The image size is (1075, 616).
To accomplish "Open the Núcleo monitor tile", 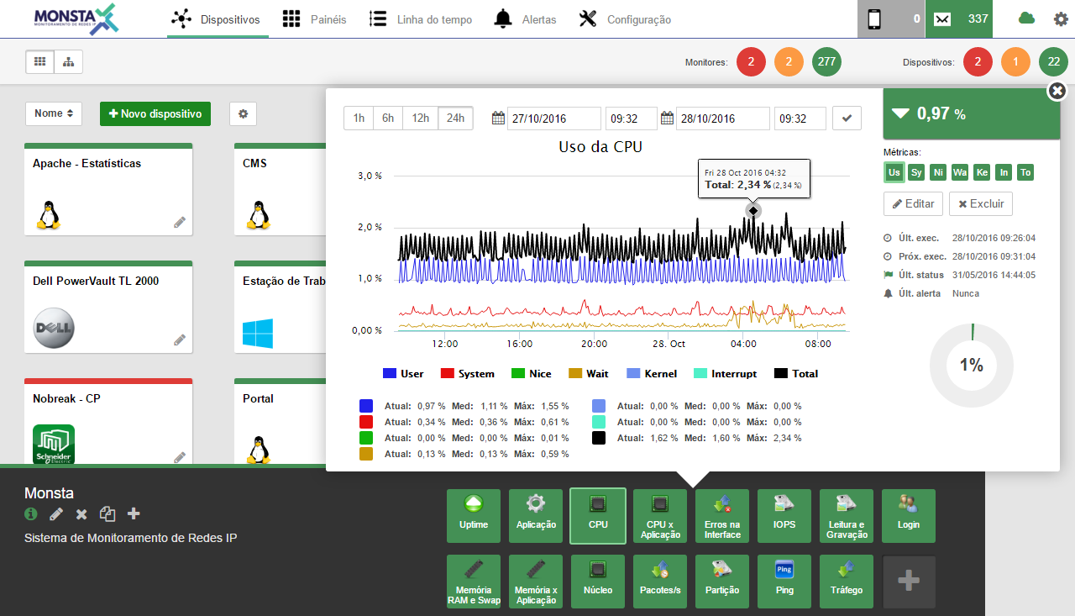I will click(x=598, y=582).
